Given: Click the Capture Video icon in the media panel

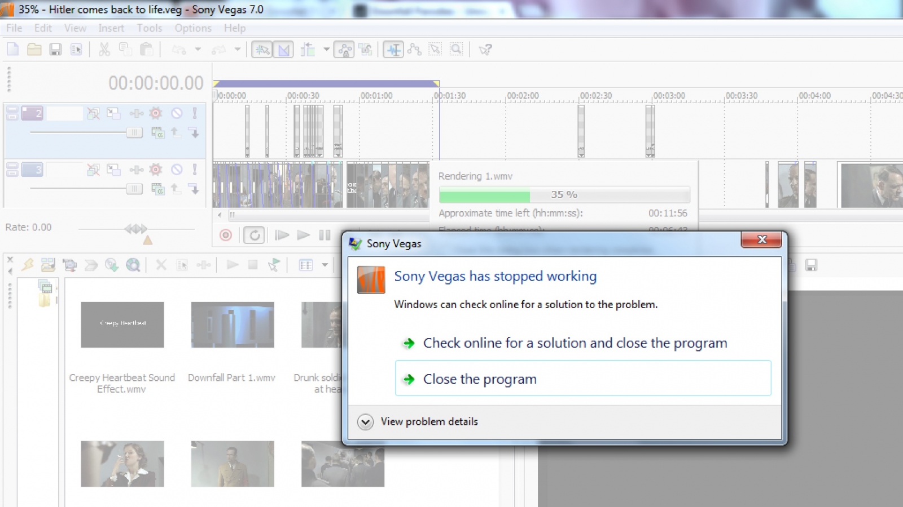Looking at the screenshot, I should [x=69, y=265].
